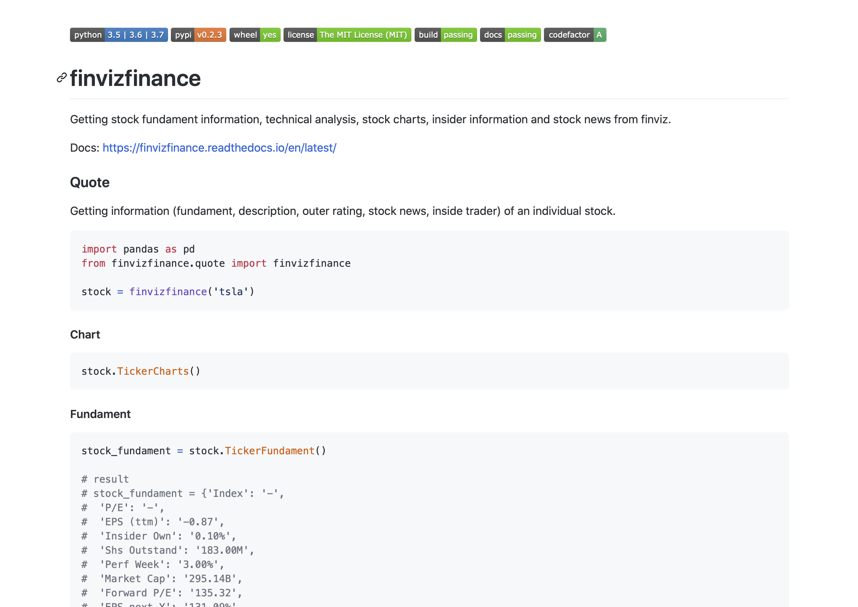Click the 'EPS (ttm)': '-0.87' line

click(153, 522)
